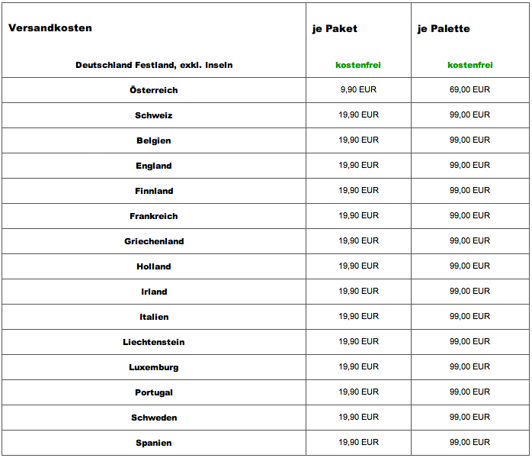
Task: Click the Finnland country cell
Action: (154, 191)
